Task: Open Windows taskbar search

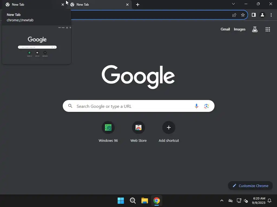Action: pyautogui.click(x=133, y=201)
